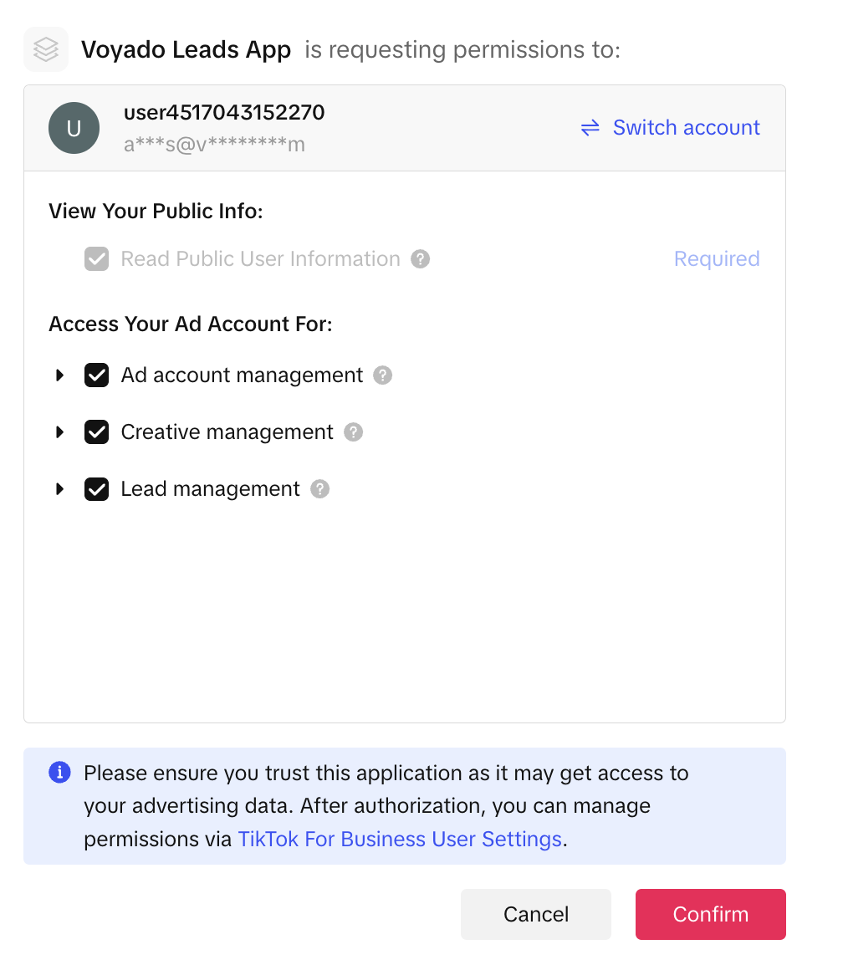Click the Ad account management label
Viewport: 843px width, 965px height.
pyautogui.click(x=242, y=375)
